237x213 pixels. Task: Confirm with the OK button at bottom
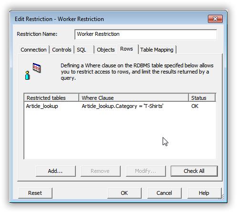tap(124, 193)
